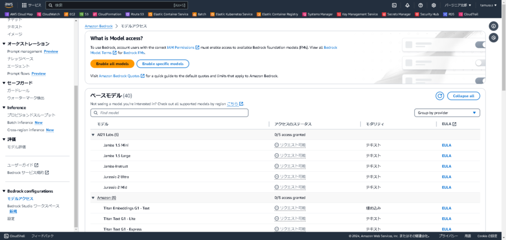Select ガードレール in sidebar
The height and width of the screenshot is (240, 506).
18,91
